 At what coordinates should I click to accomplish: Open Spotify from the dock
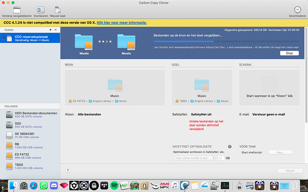(114, 185)
